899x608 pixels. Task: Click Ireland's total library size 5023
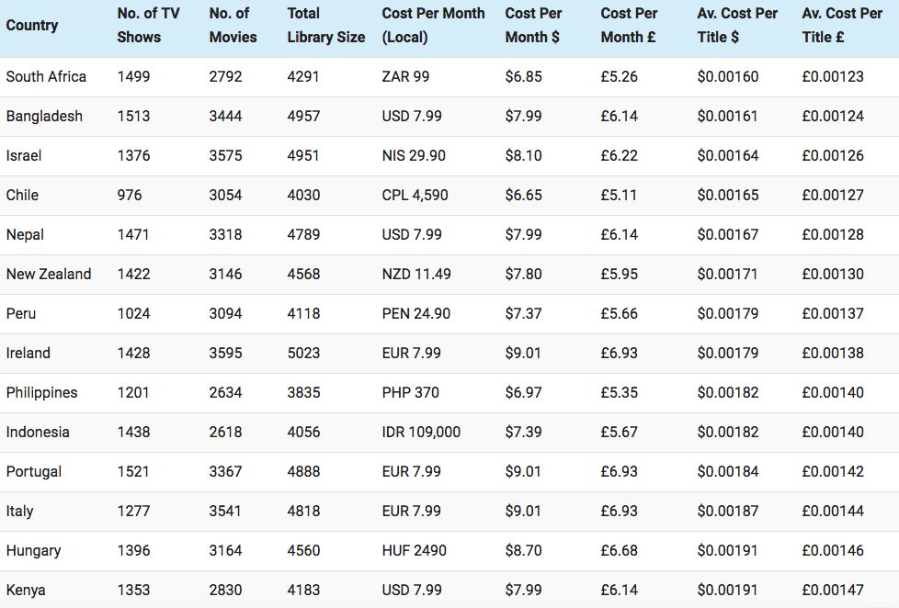[x=303, y=354]
